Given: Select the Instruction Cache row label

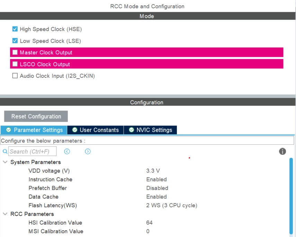Looking at the screenshot, I should click(x=51, y=180).
